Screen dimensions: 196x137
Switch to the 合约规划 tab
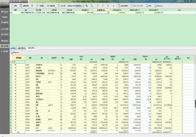pyautogui.click(x=13, y=48)
